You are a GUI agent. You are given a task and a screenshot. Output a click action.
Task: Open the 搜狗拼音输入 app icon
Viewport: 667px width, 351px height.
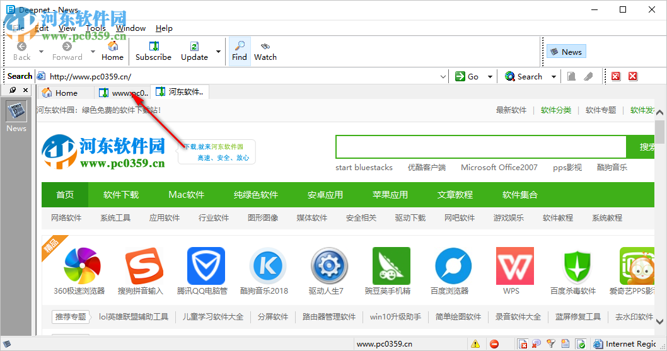pyautogui.click(x=144, y=266)
